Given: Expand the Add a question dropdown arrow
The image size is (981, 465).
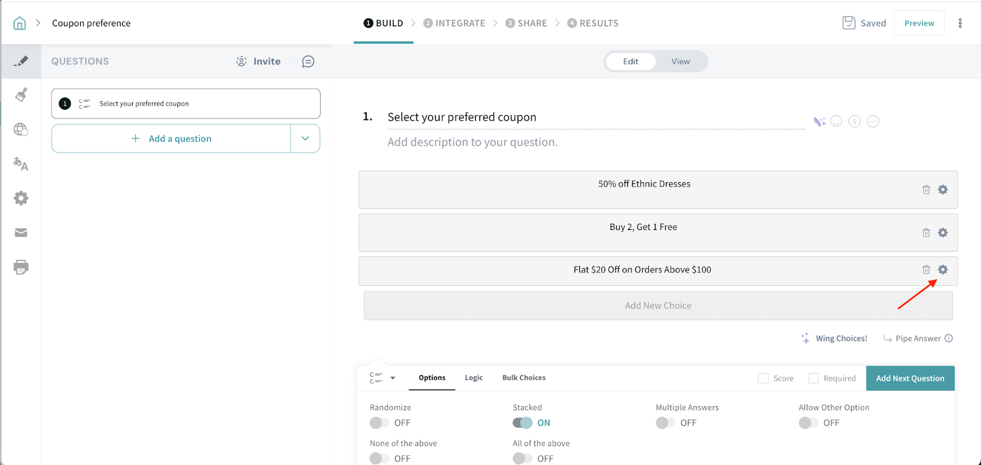Looking at the screenshot, I should tap(305, 139).
